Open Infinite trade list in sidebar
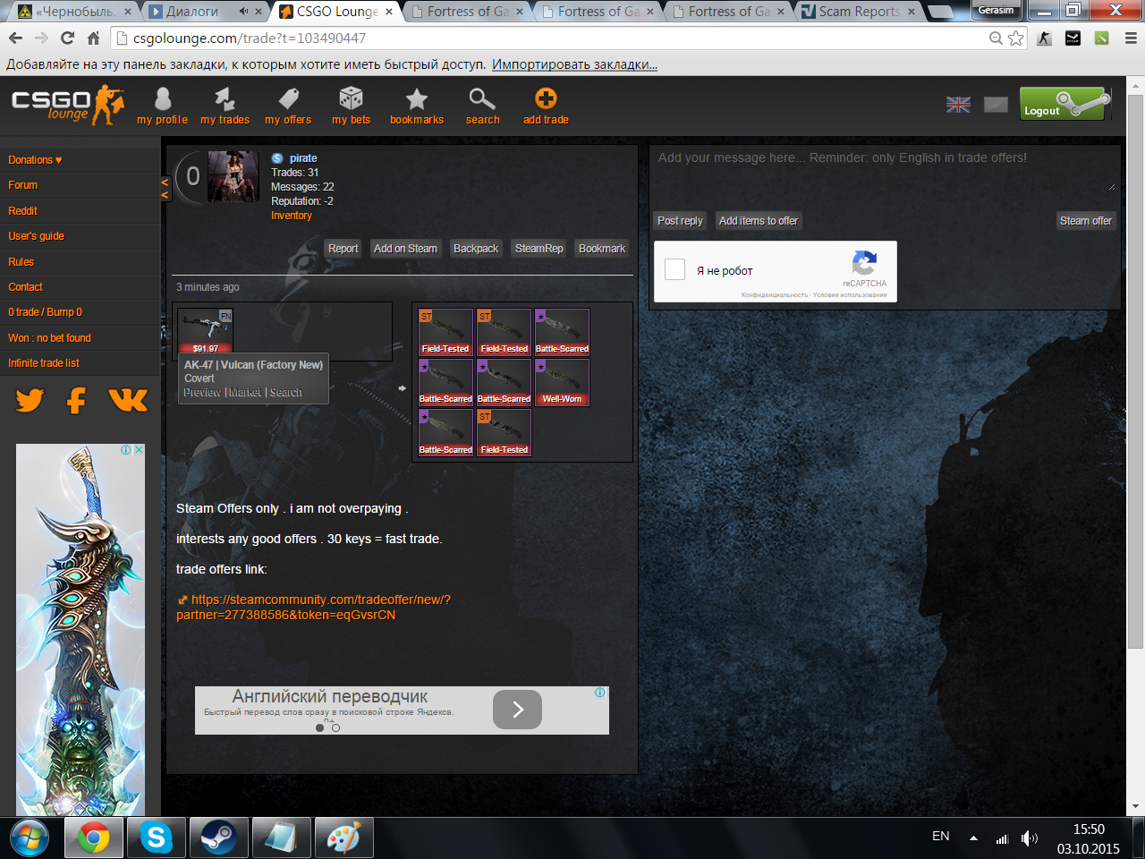The image size is (1145, 859). [44, 363]
